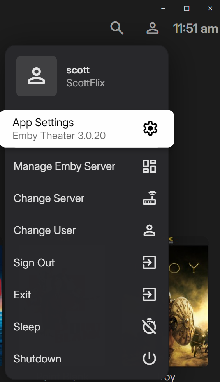This screenshot has width=220, height=382.
Task: Click the user profile icon in header
Action: [x=153, y=28]
